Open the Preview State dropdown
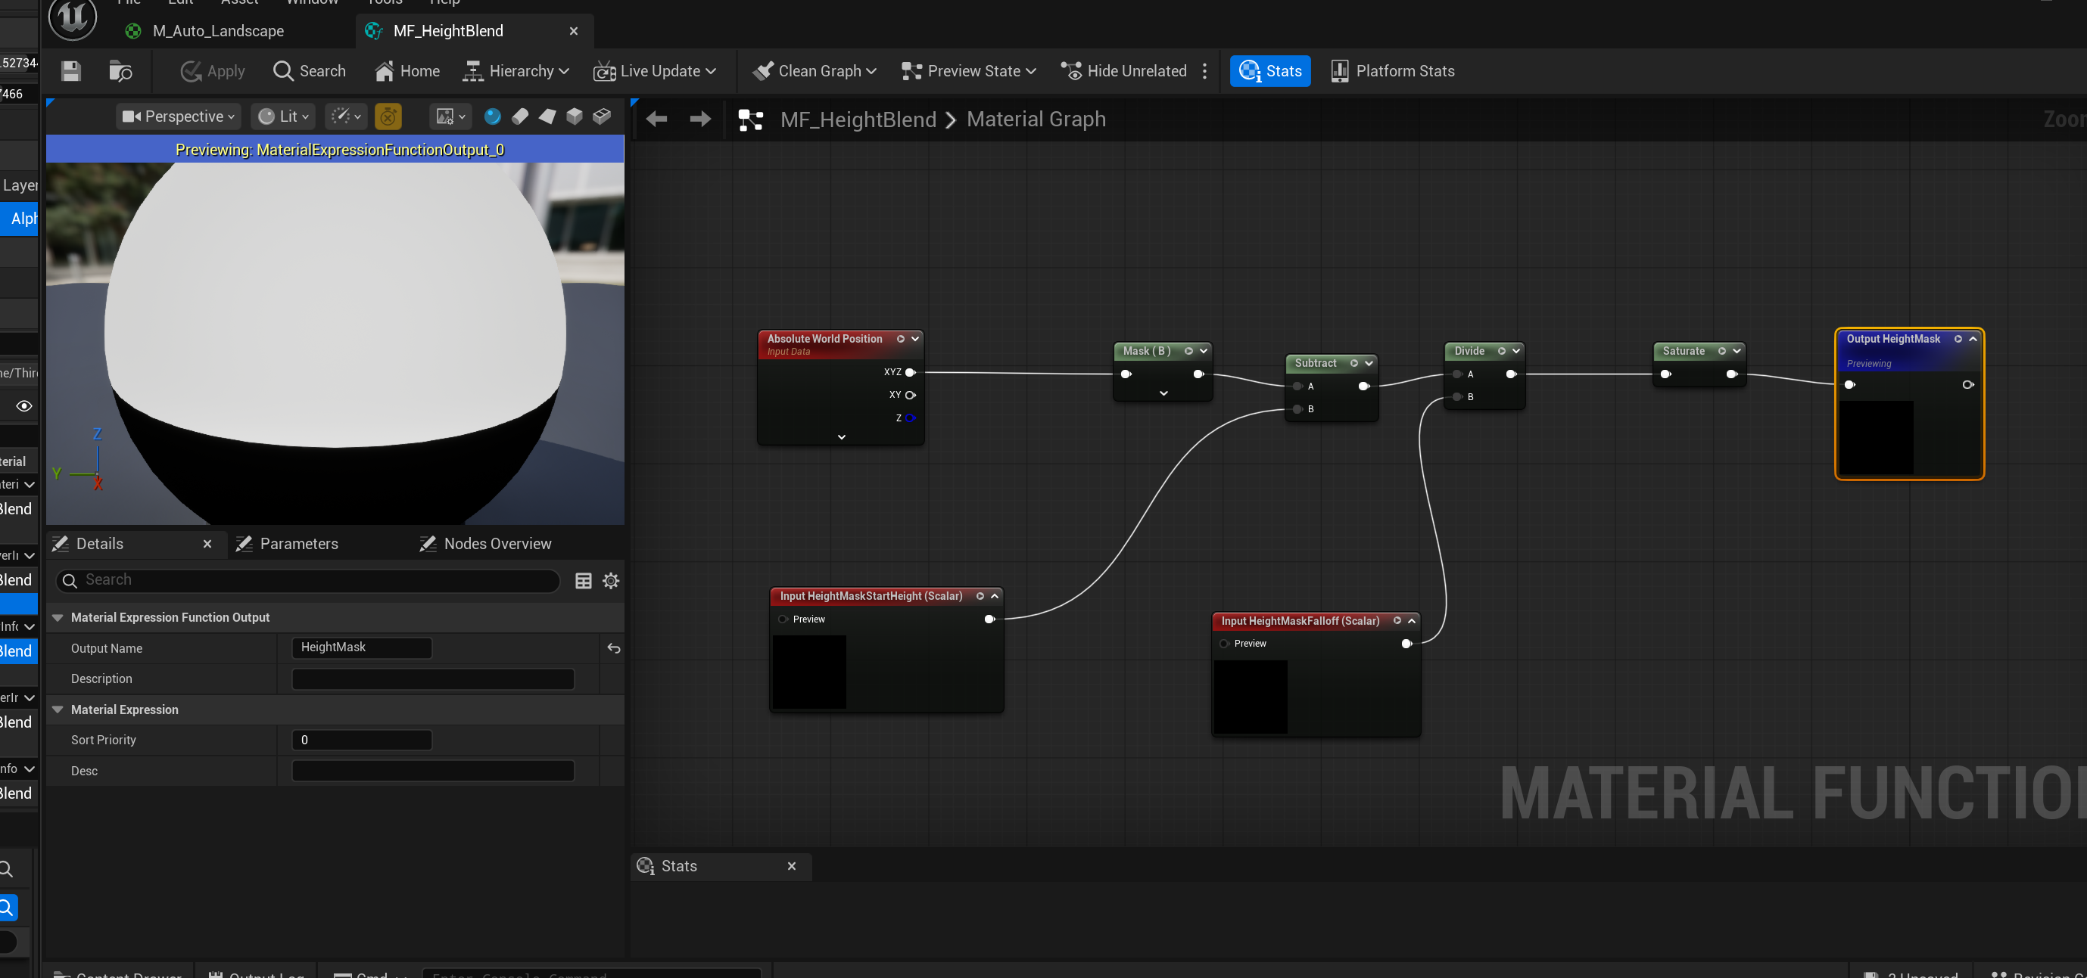This screenshot has height=978, width=2087. (969, 71)
